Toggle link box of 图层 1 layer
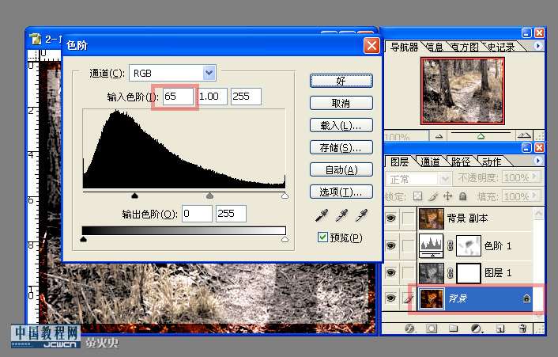The height and width of the screenshot is (357, 558). (x=408, y=272)
